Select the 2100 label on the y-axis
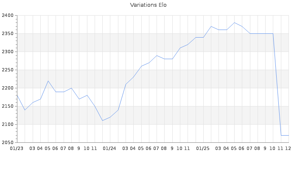 click(x=8, y=125)
